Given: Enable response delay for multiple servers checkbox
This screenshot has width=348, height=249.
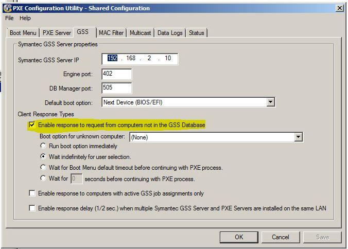Looking at the screenshot, I should pyautogui.click(x=32, y=208).
